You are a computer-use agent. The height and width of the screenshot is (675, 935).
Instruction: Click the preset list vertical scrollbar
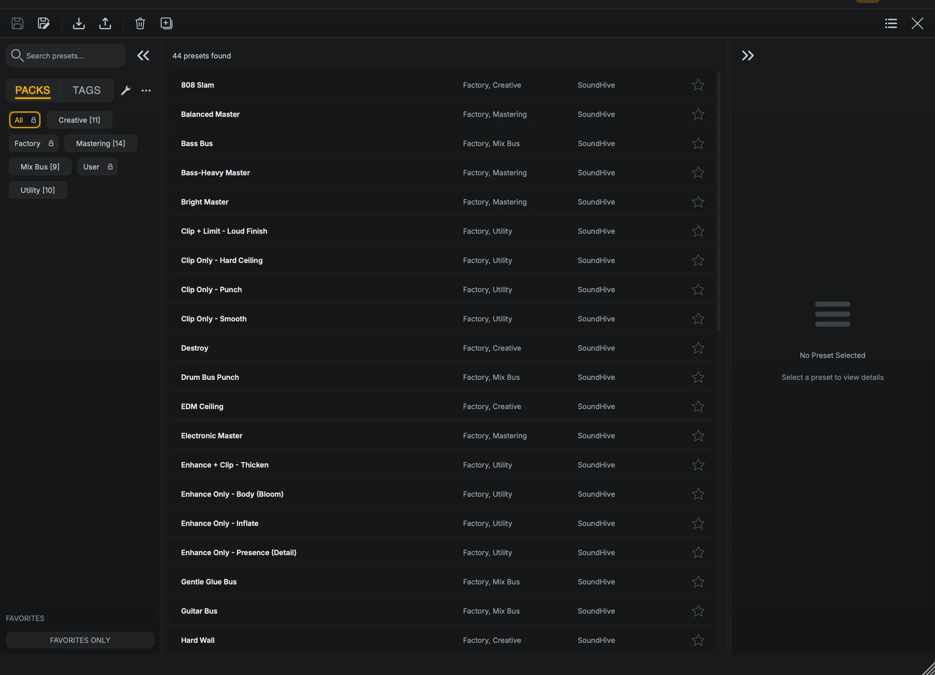[718, 202]
